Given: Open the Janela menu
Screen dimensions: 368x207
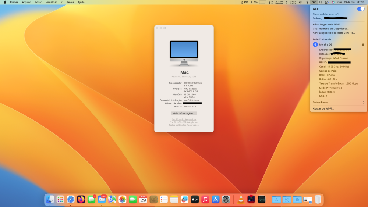Looking at the screenshot, I should tap(70, 2).
